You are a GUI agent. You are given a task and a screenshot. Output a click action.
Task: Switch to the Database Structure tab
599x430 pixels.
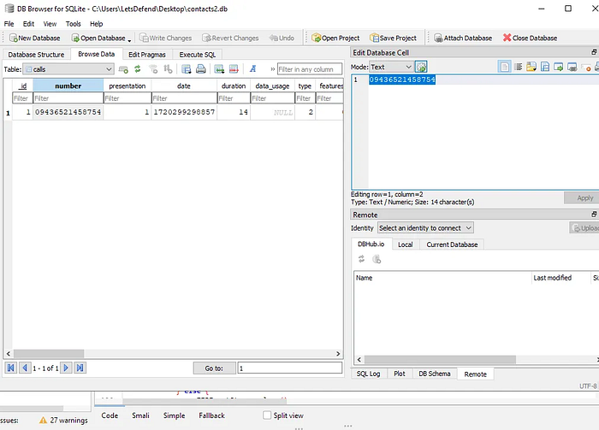tap(36, 55)
